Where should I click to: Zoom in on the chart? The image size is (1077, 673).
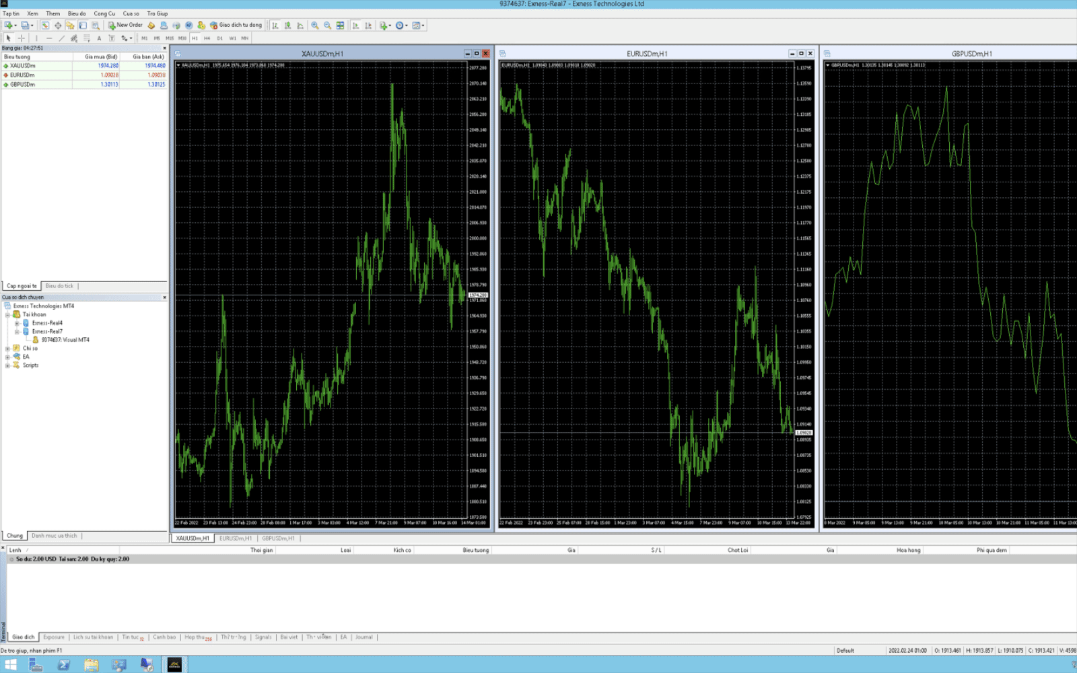pos(314,25)
